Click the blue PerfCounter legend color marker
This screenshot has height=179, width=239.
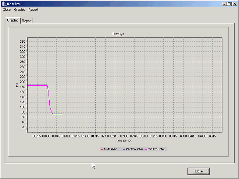[x=124, y=150]
